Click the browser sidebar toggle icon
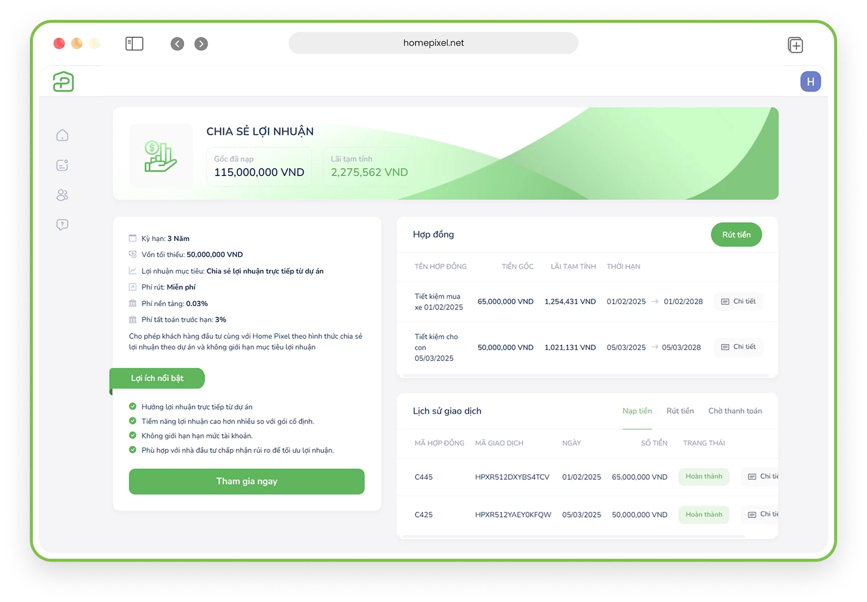The height and width of the screenshot is (602, 867). (x=134, y=44)
